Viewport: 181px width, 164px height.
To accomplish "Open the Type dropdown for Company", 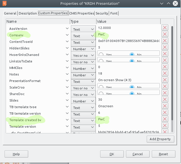I will (83, 36).
